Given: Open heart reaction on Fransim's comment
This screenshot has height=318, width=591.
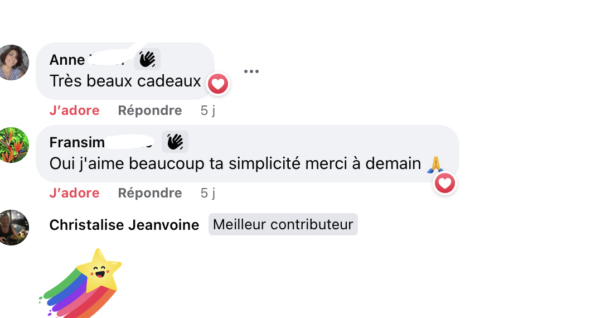Looking at the screenshot, I should click(x=445, y=183).
